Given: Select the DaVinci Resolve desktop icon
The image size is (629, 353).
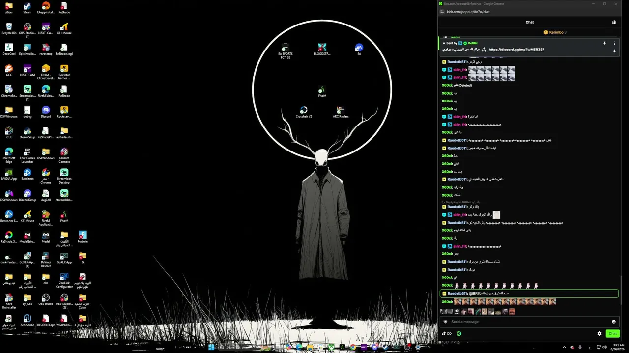Looking at the screenshot, I should click(x=46, y=259).
